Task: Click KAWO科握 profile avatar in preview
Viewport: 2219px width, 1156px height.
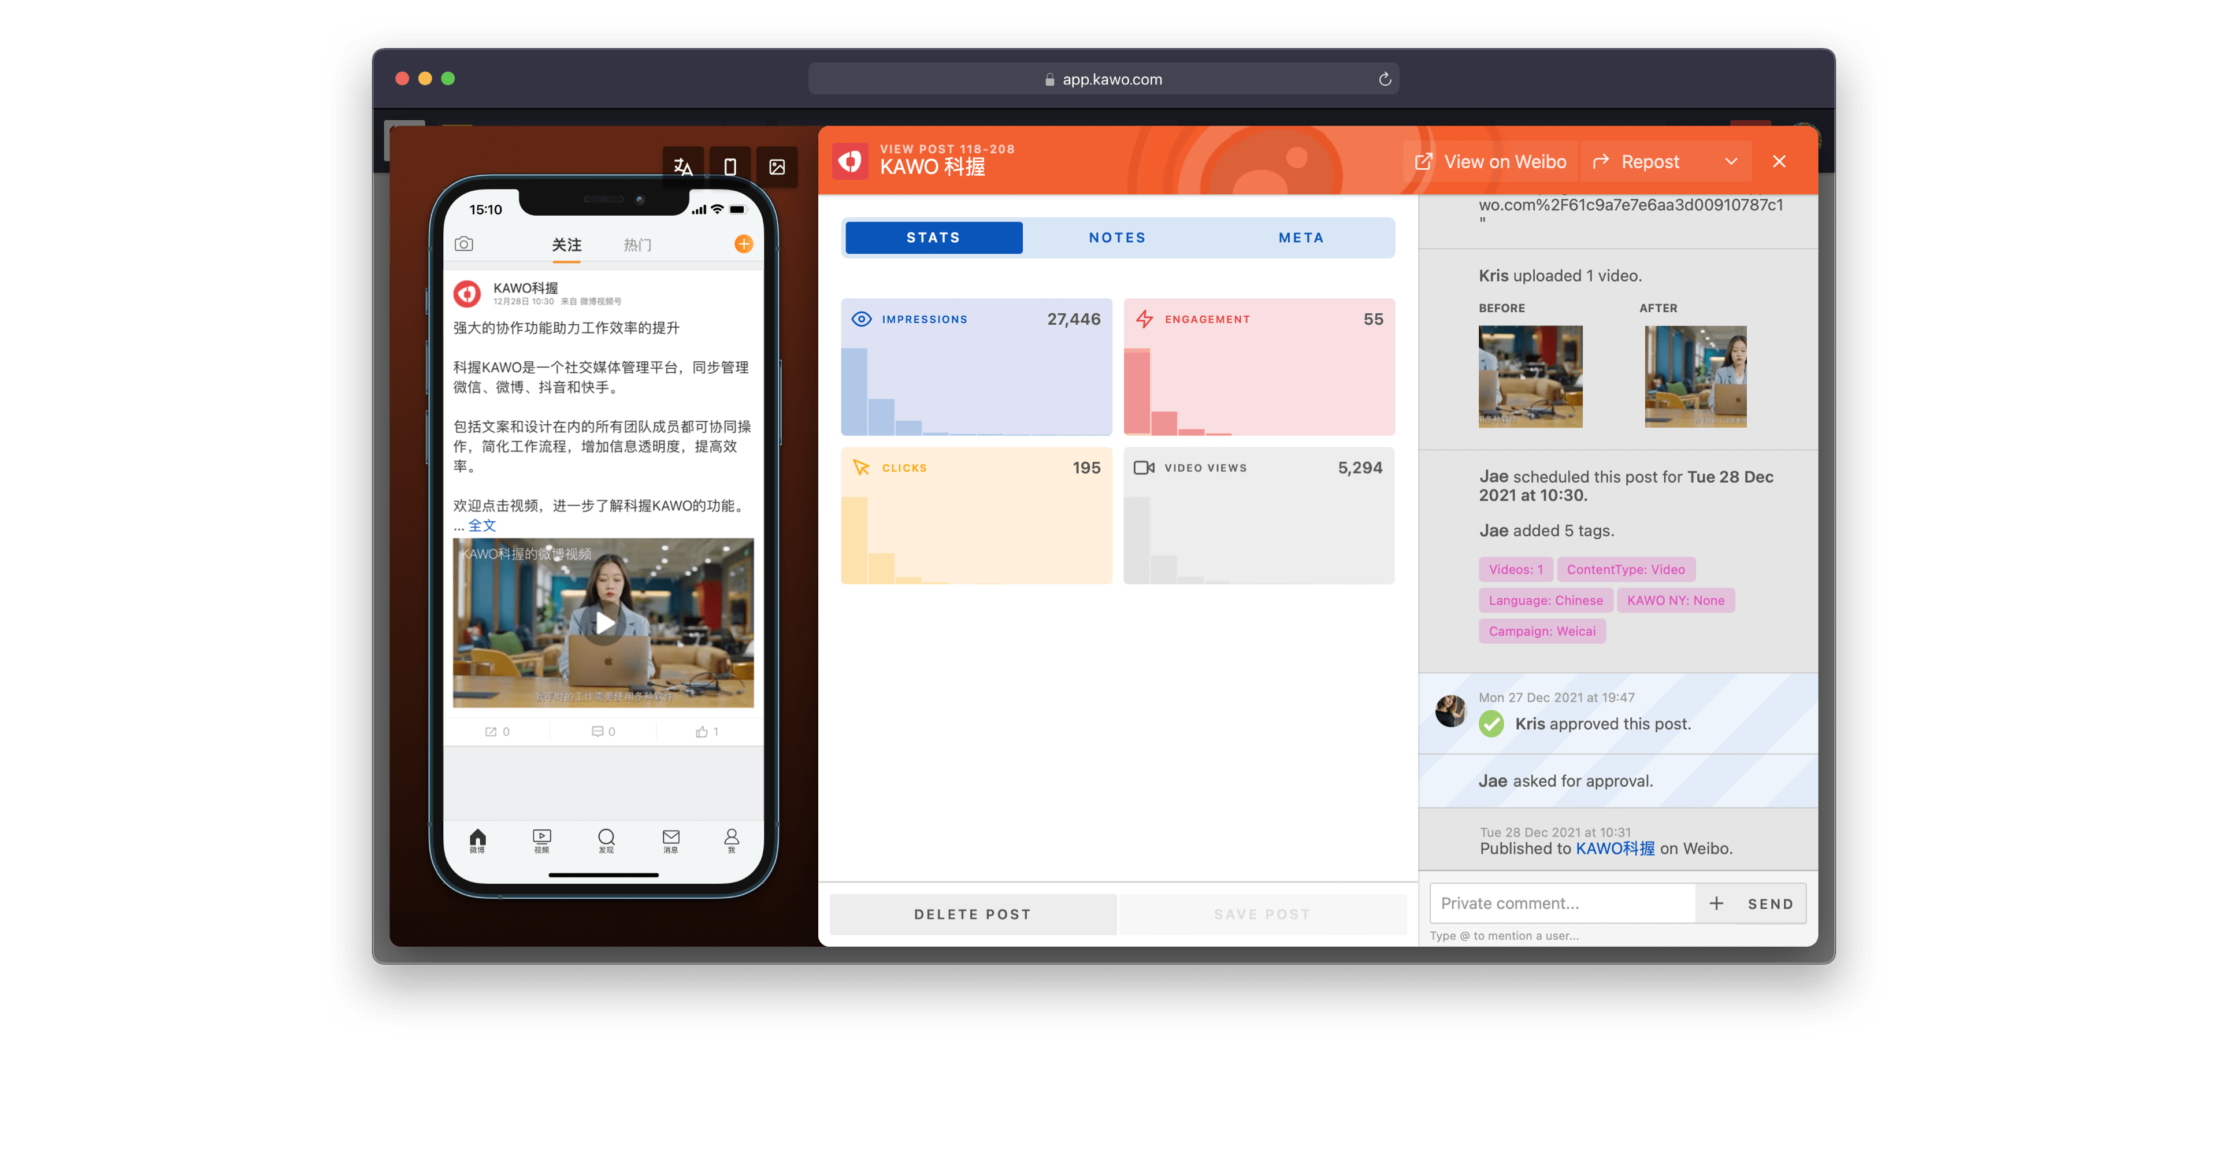Action: [x=467, y=294]
